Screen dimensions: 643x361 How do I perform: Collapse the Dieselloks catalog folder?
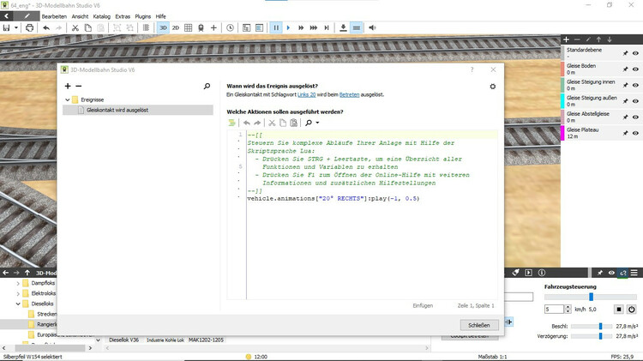(18, 303)
